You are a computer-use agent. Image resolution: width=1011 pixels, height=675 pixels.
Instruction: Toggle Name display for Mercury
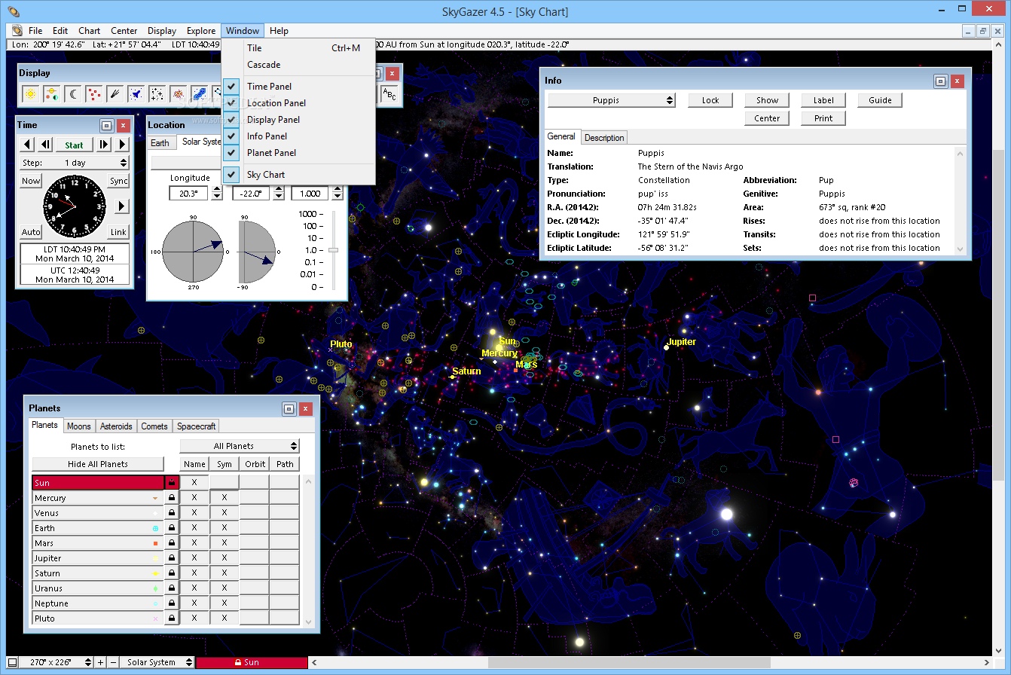pos(194,498)
